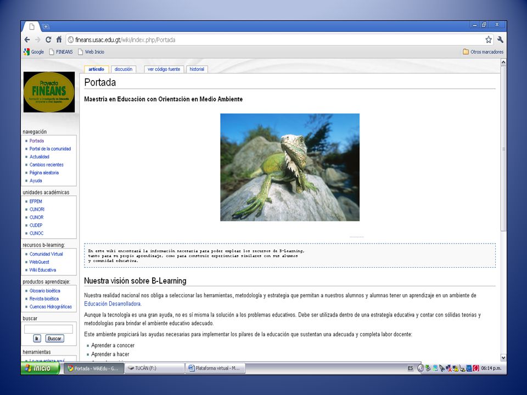Click the browser forward arrow

click(x=38, y=39)
